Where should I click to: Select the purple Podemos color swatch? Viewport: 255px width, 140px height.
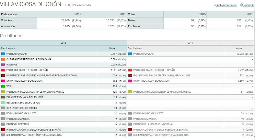(3, 65)
